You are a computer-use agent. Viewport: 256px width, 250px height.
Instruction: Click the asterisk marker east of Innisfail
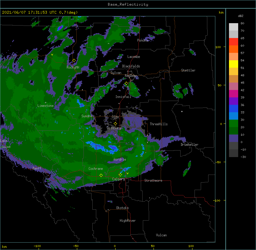coord(149,90)
